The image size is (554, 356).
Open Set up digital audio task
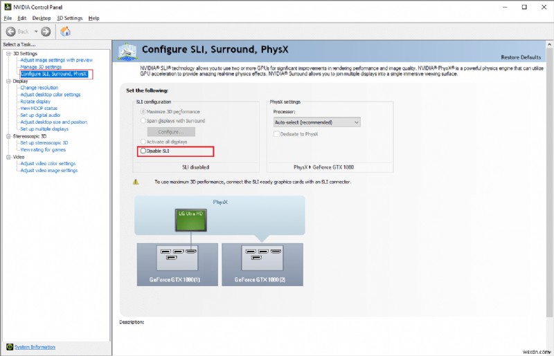click(40, 115)
